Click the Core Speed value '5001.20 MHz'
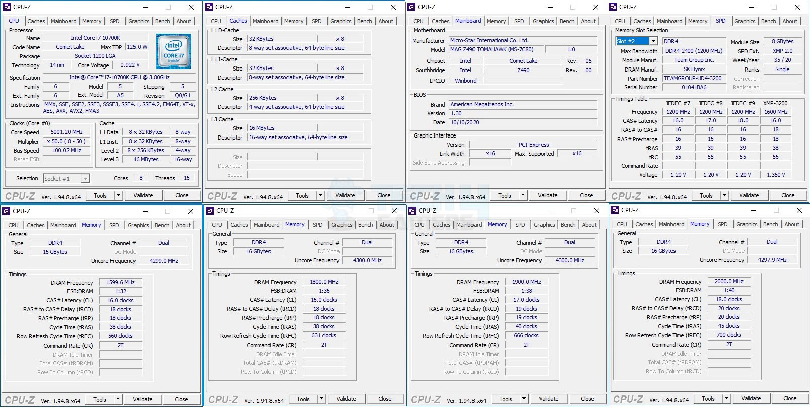810x408 pixels. coord(67,132)
